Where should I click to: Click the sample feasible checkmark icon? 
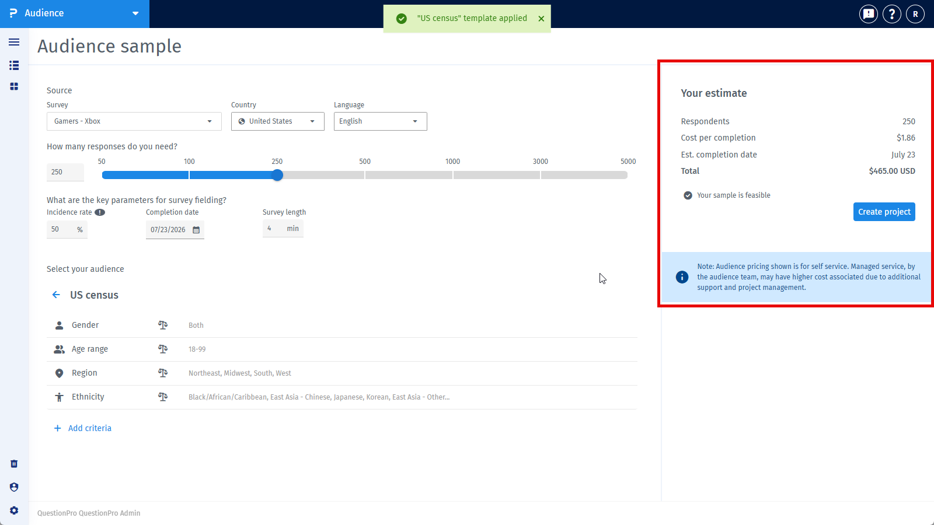688,195
